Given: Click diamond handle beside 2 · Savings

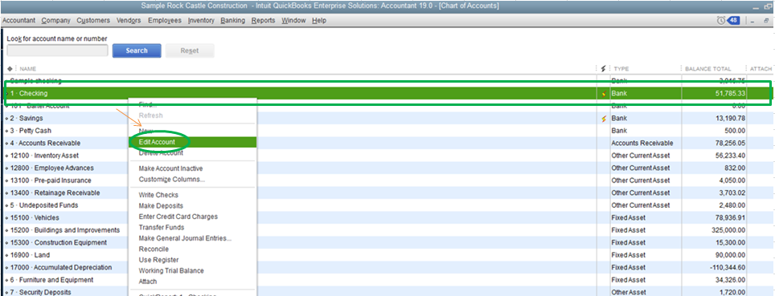Looking at the screenshot, I should (x=6, y=119).
